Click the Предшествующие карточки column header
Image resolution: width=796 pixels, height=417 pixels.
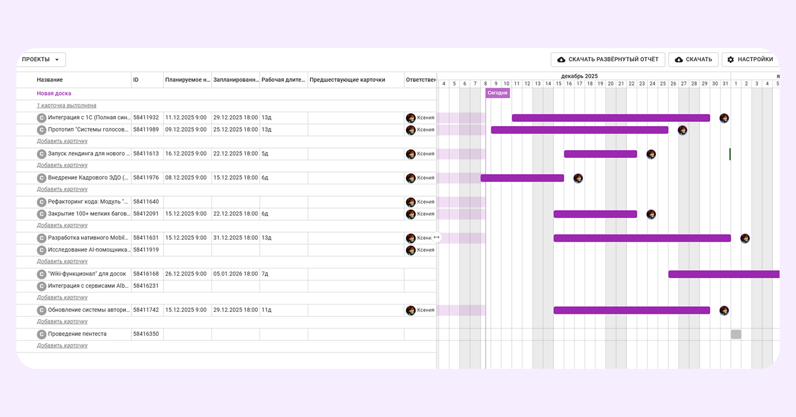pos(347,80)
